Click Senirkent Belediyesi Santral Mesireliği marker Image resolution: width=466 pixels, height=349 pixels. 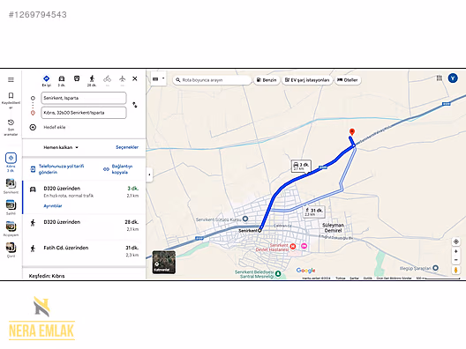[278, 273]
